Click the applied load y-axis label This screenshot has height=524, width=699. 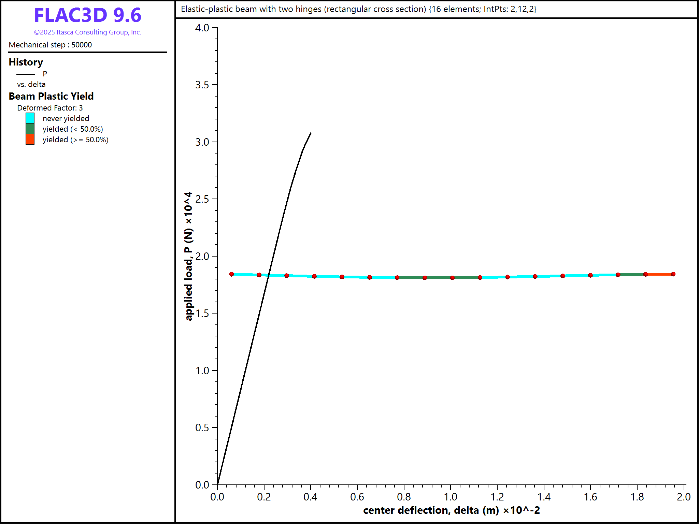(x=188, y=256)
